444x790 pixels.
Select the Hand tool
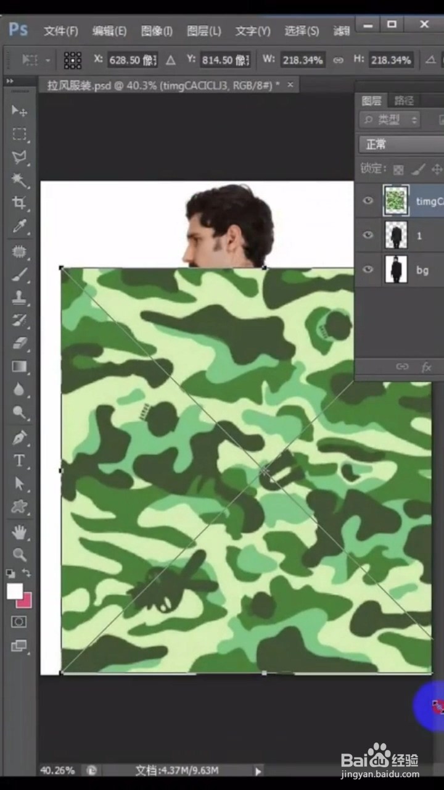[x=19, y=531]
